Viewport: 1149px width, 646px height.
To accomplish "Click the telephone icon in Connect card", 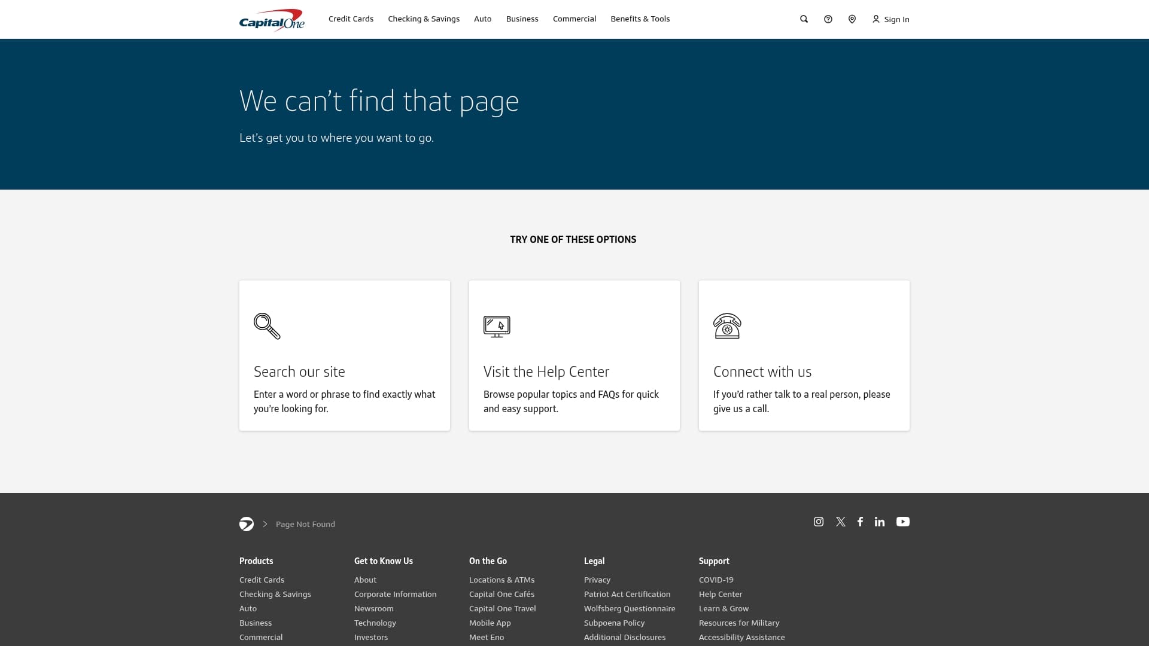I will tap(727, 326).
